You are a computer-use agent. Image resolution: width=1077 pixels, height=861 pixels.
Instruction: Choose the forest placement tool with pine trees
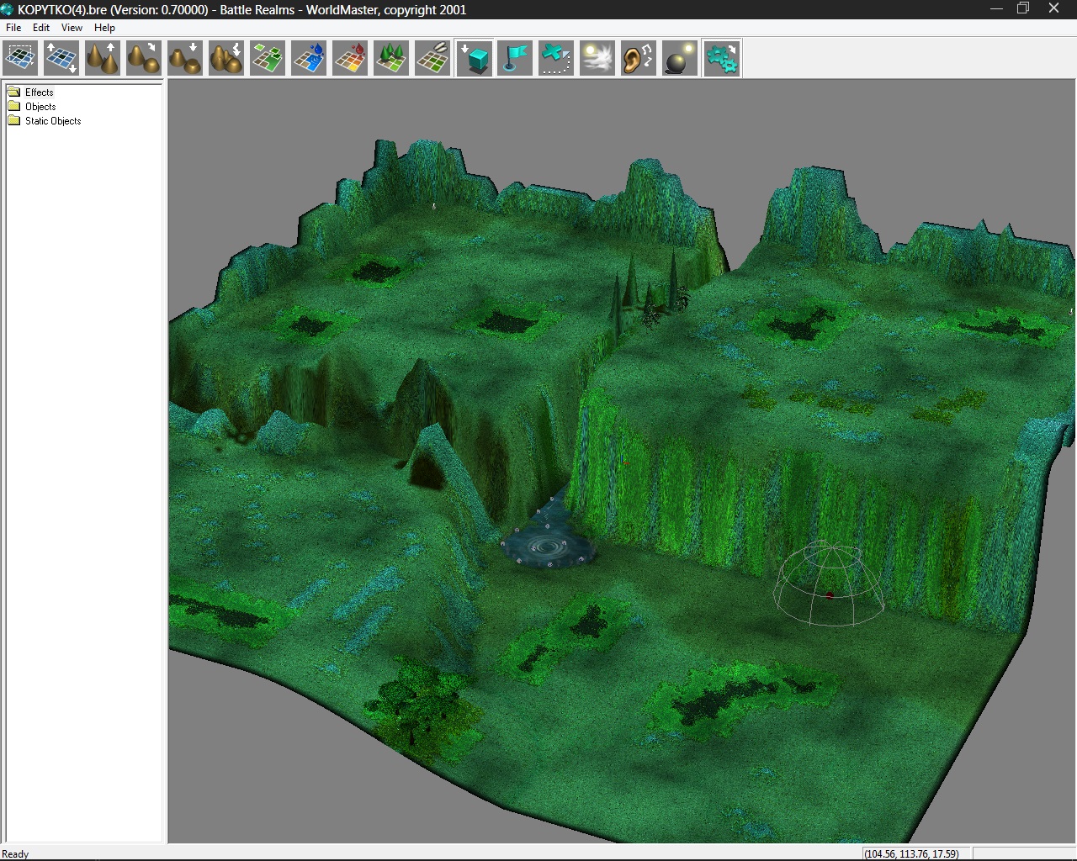click(x=391, y=59)
